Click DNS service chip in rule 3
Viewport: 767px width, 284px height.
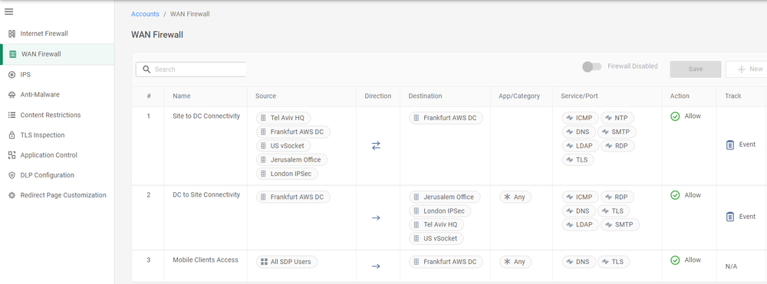click(x=579, y=262)
